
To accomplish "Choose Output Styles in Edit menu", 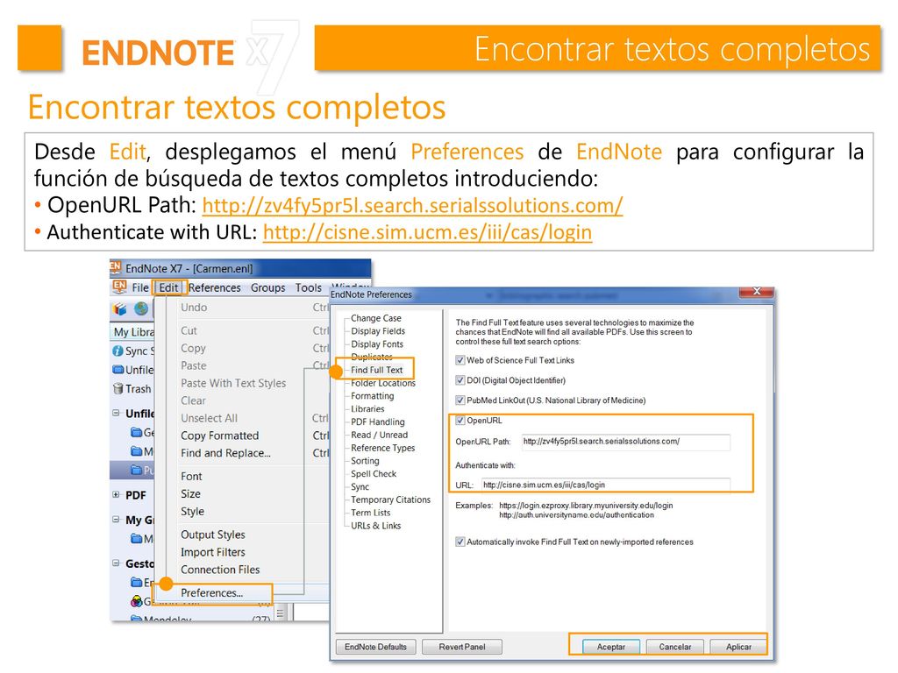I will [x=213, y=535].
